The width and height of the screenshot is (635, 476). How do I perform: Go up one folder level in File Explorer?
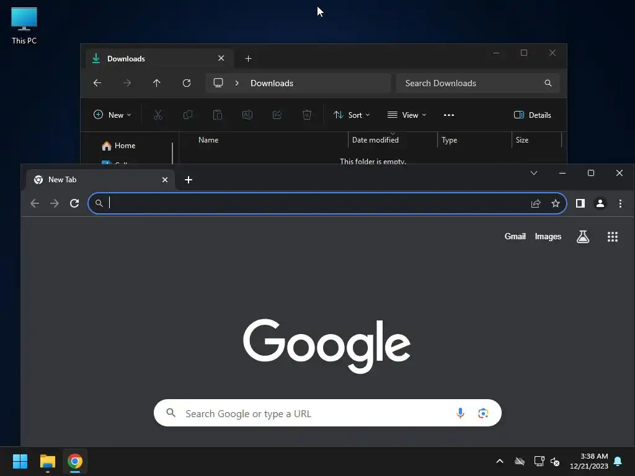coord(157,83)
